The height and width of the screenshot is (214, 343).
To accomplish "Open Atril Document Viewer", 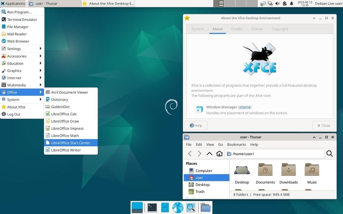I will [x=71, y=92].
